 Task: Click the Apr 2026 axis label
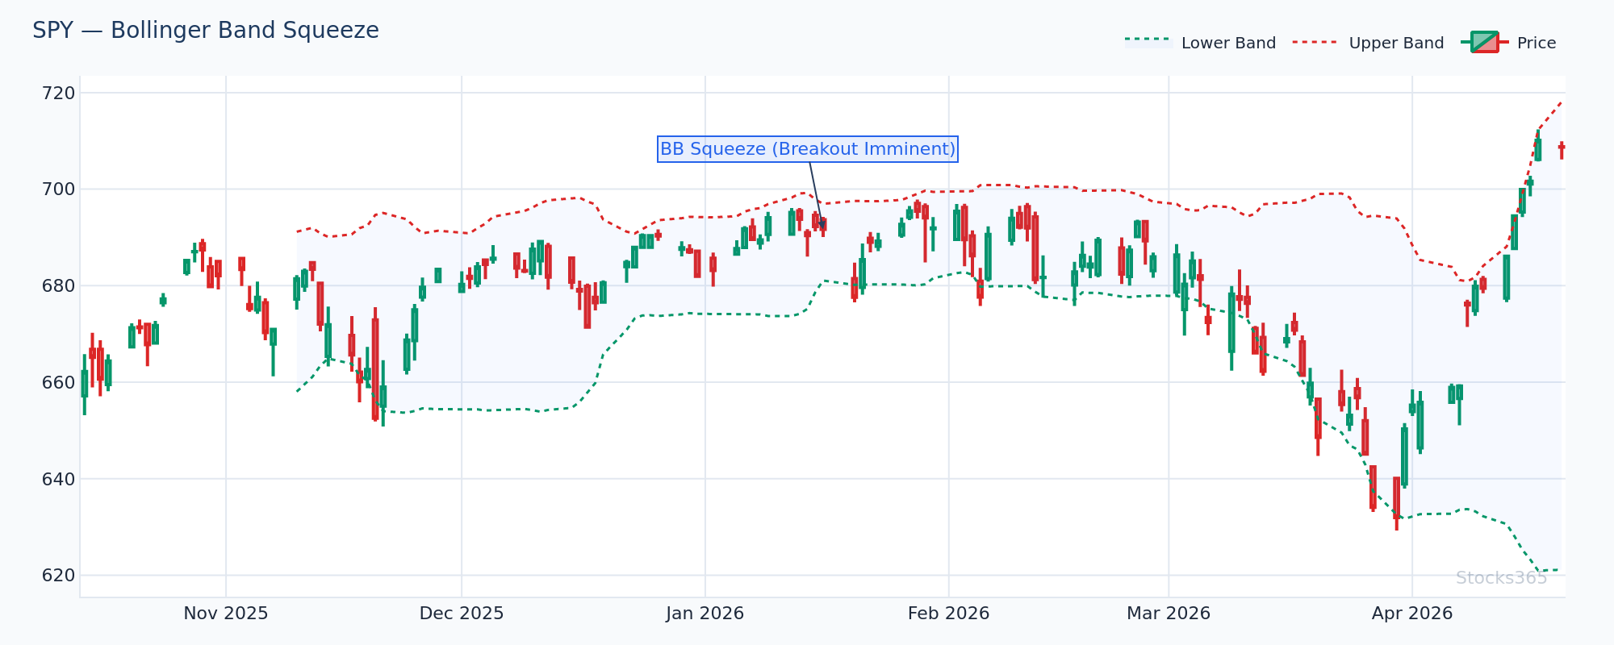click(x=1412, y=614)
